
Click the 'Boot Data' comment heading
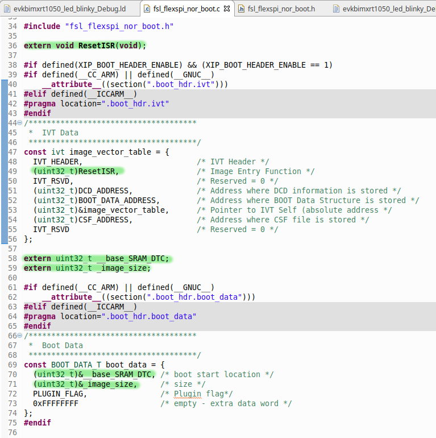point(63,345)
